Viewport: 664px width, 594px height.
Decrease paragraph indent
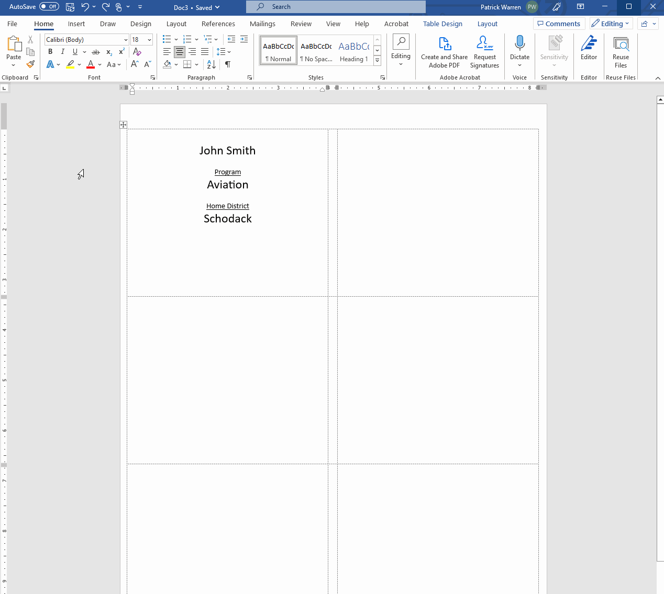231,39
